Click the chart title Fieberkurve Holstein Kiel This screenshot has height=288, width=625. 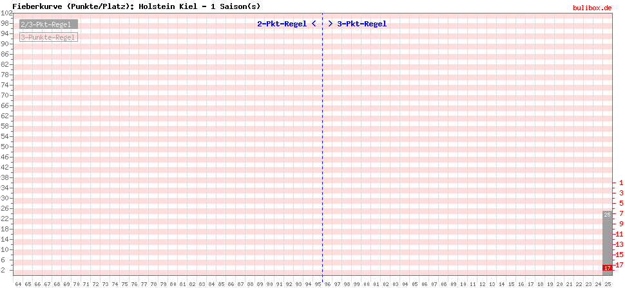coord(136,5)
